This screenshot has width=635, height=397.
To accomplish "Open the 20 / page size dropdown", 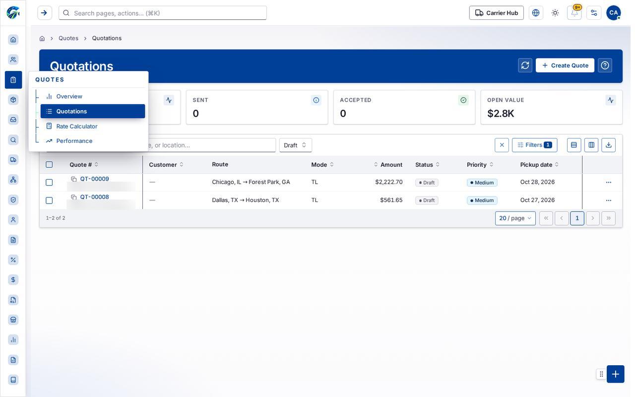I will pyautogui.click(x=515, y=218).
